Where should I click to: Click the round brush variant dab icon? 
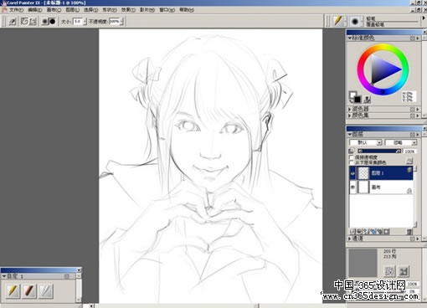(355, 22)
